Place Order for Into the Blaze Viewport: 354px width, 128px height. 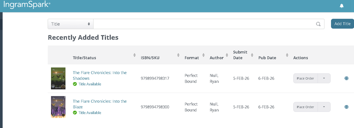305,107
